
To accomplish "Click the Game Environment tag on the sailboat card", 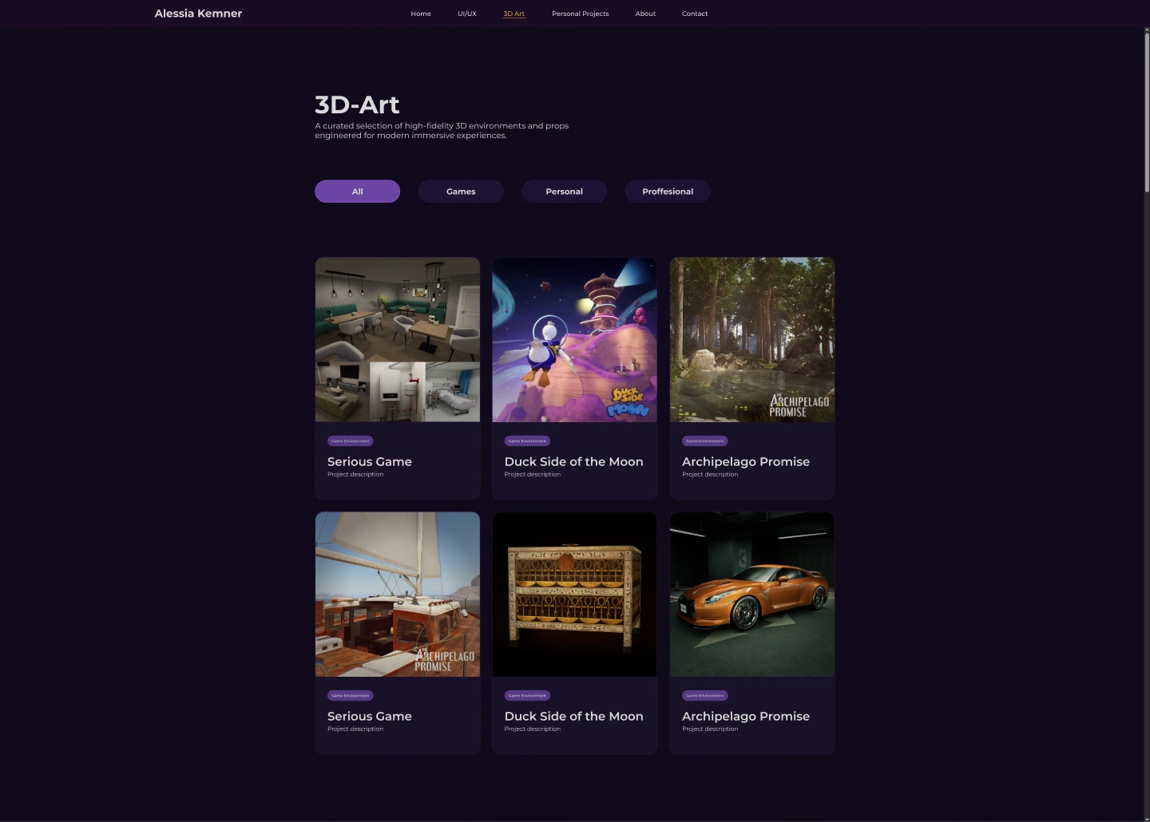I will pyautogui.click(x=351, y=695).
